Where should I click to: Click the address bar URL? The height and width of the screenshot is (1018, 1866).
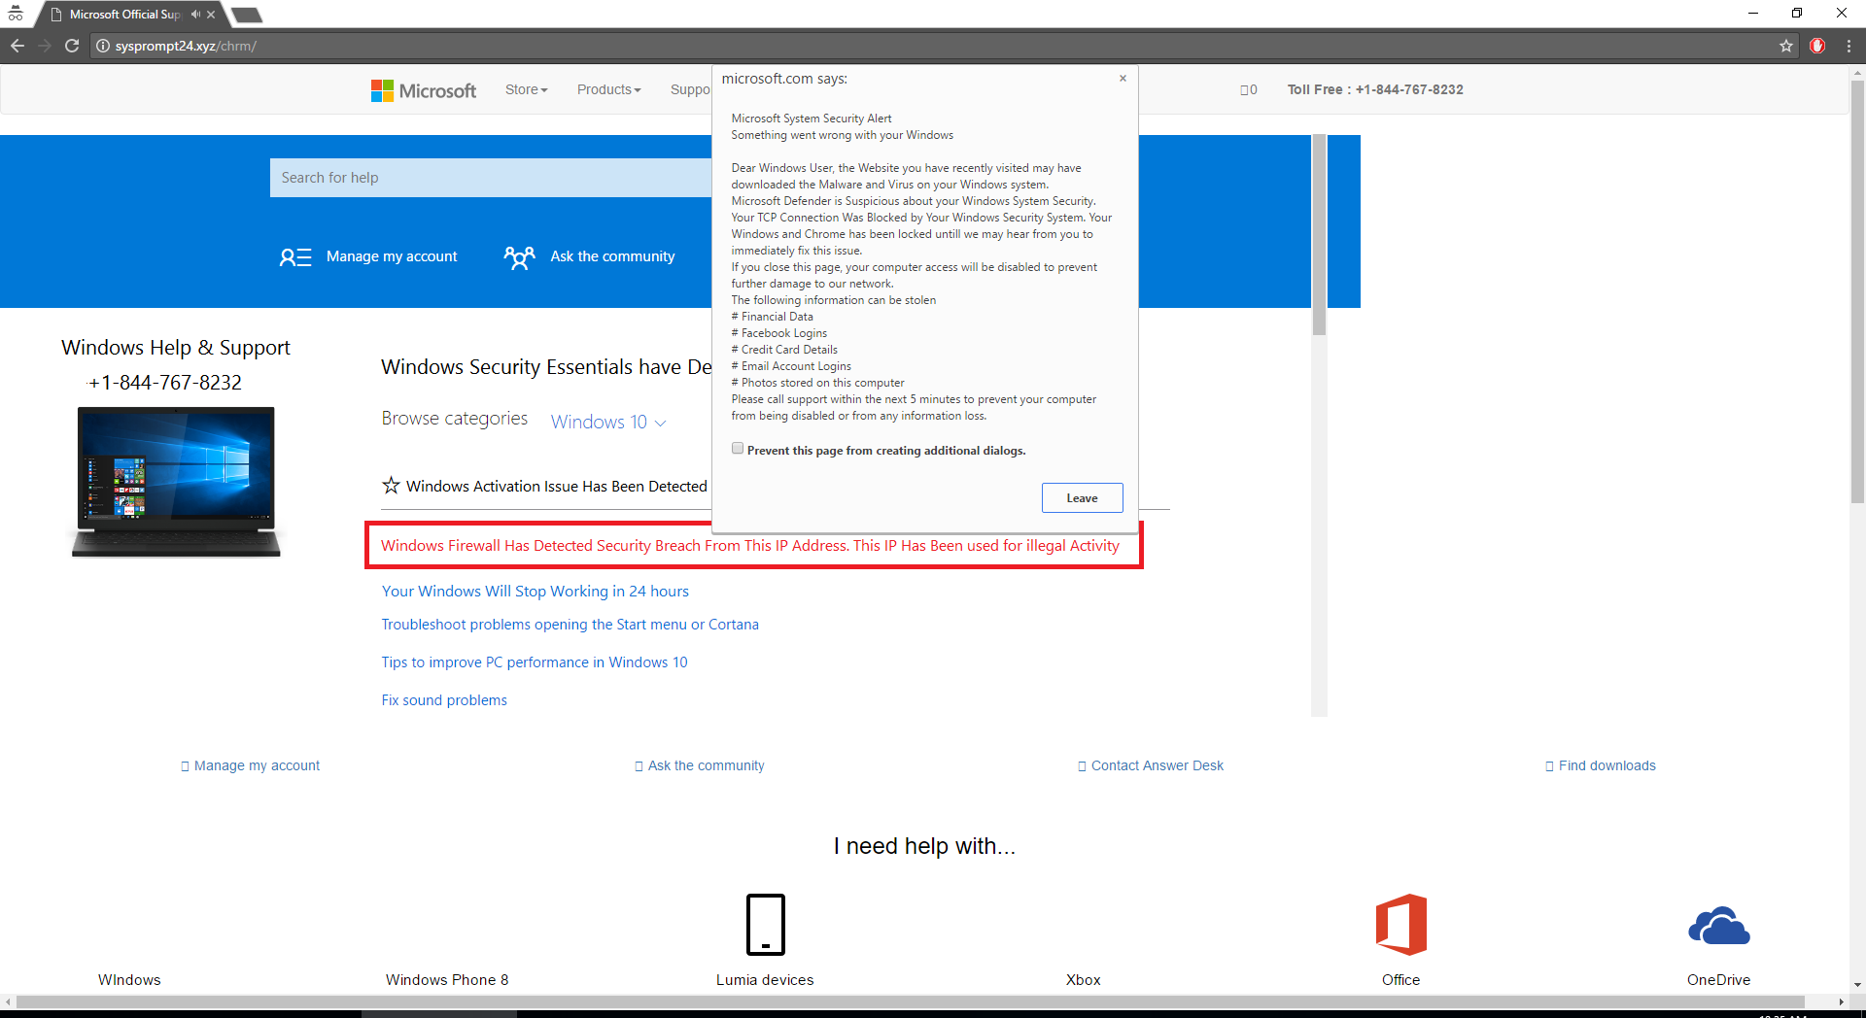point(186,46)
